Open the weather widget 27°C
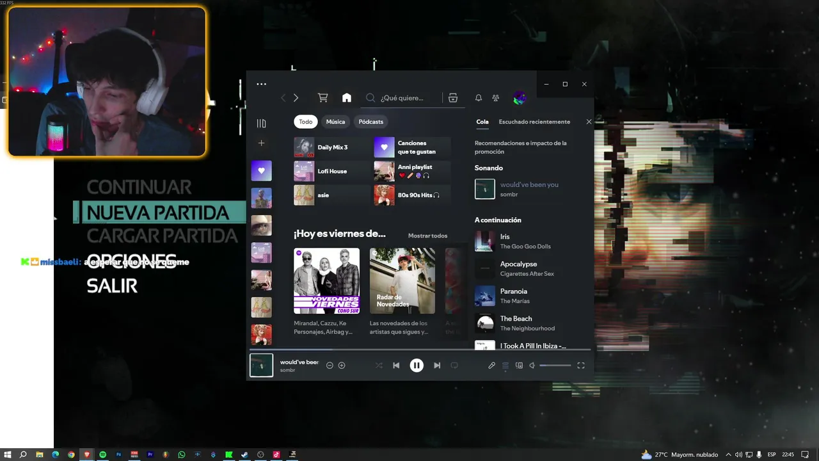 679,455
